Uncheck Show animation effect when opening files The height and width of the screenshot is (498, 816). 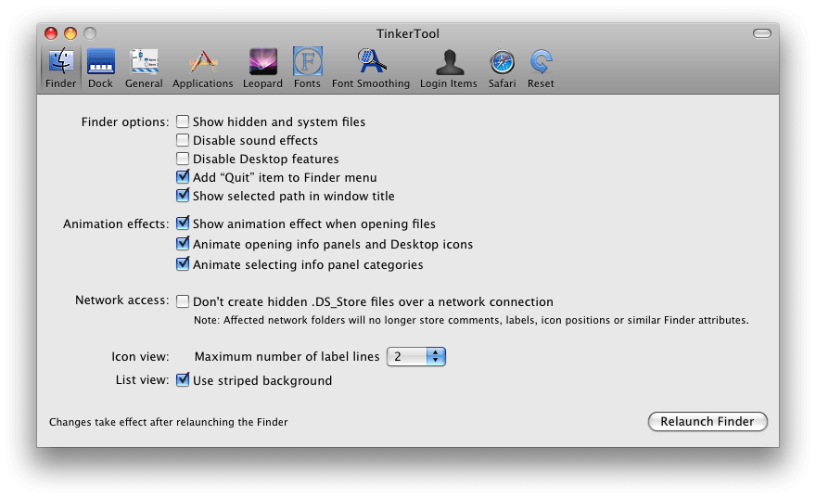(182, 223)
